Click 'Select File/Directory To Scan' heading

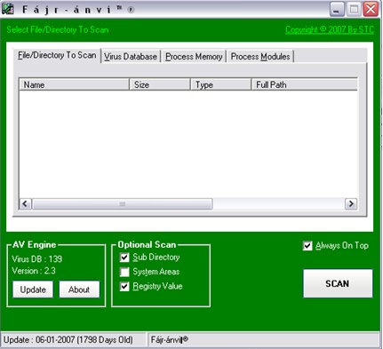pos(58,29)
